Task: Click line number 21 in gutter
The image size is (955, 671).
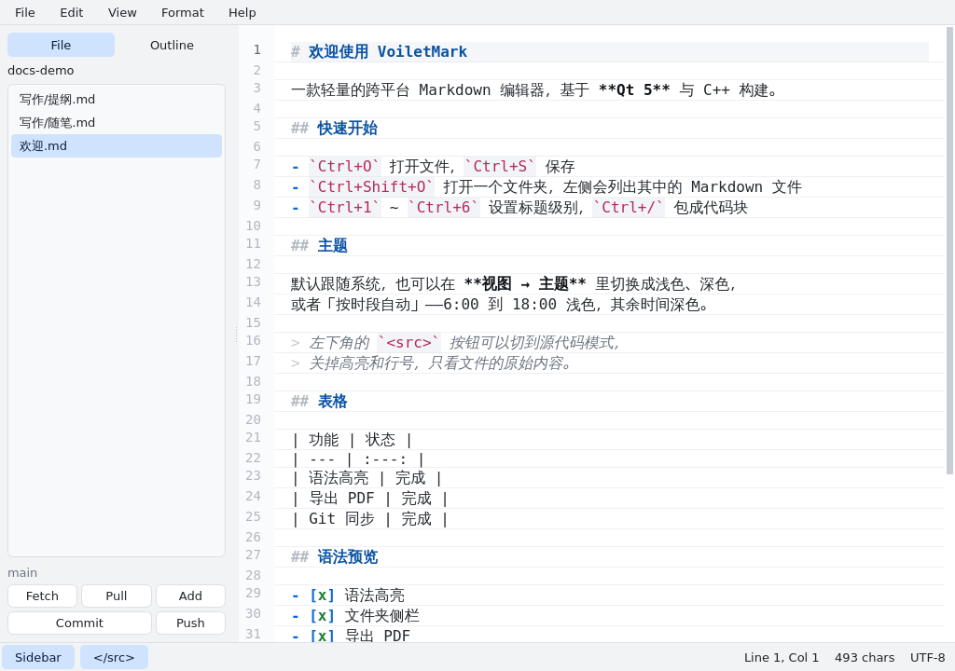Action: coord(254,438)
